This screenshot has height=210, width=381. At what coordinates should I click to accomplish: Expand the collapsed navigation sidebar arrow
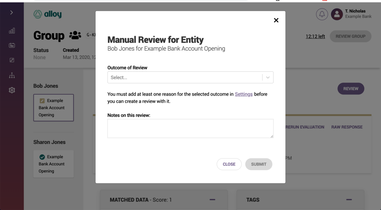coord(12,12)
